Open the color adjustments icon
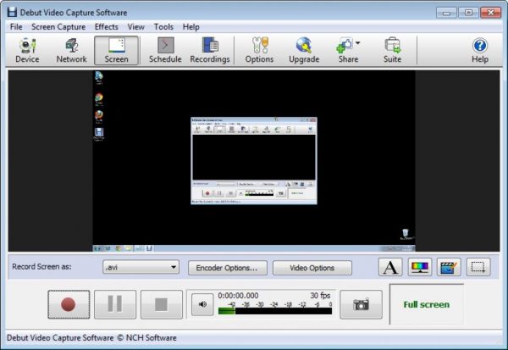 (420, 267)
